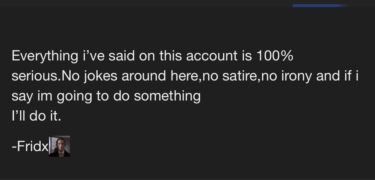The width and height of the screenshot is (375, 180).
Task: Click the text "i've" in the first line
Action: click(94, 56)
